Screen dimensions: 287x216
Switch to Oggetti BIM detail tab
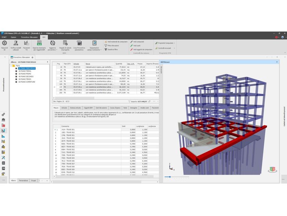(88, 108)
